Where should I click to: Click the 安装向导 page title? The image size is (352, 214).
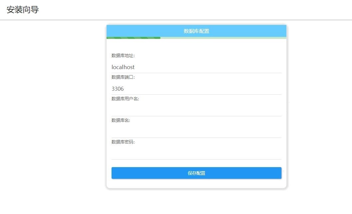tap(23, 10)
